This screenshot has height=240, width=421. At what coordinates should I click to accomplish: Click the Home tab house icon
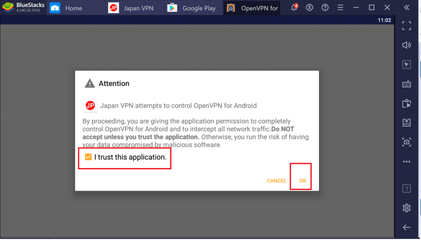tap(55, 8)
